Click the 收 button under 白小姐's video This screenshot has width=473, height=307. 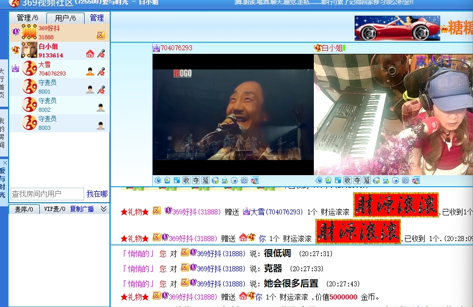click(x=348, y=181)
